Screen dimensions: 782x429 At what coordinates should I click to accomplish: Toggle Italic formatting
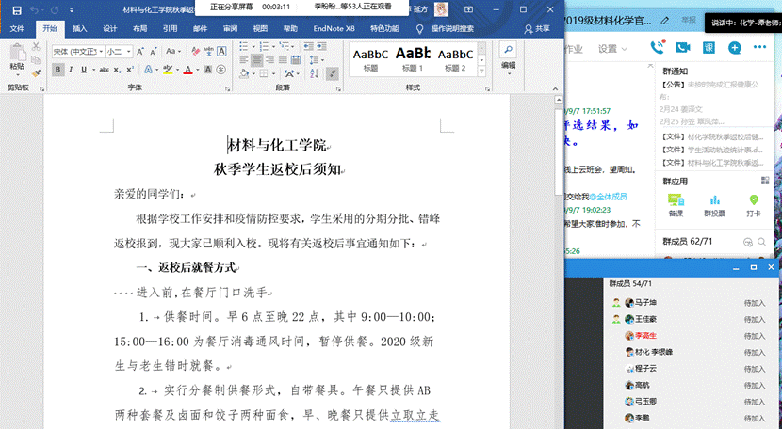click(72, 70)
